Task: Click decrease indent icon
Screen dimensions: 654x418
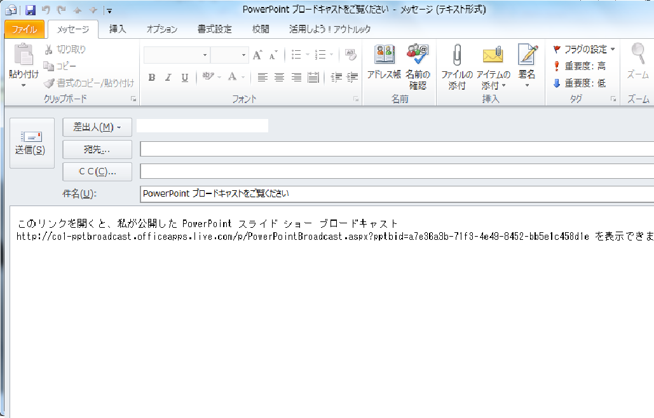Action: (x=336, y=77)
